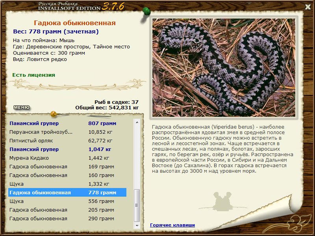Click the catch list scrollbar thumb

tap(137, 205)
